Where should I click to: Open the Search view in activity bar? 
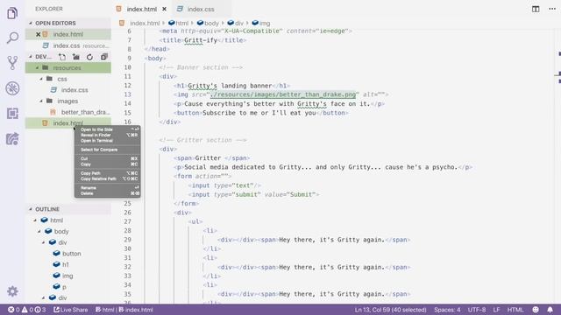tap(12, 38)
